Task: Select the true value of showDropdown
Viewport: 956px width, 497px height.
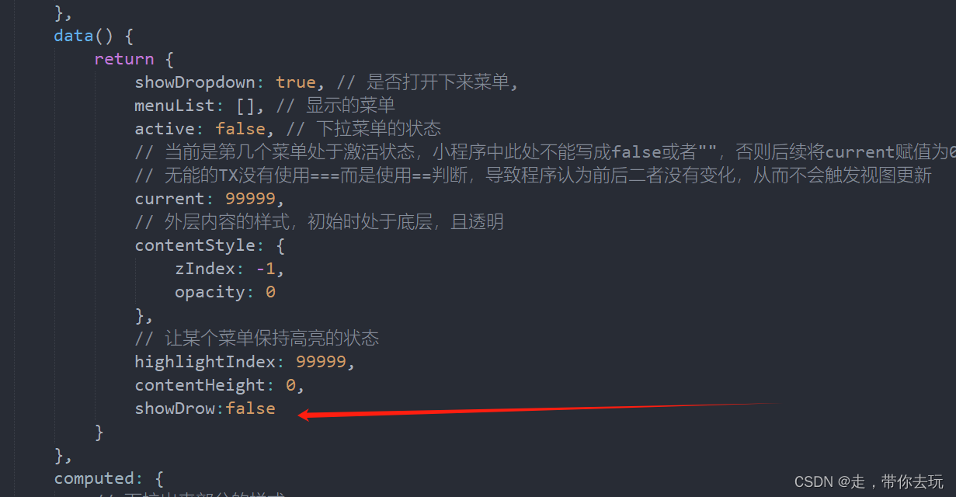Action: 296,82
